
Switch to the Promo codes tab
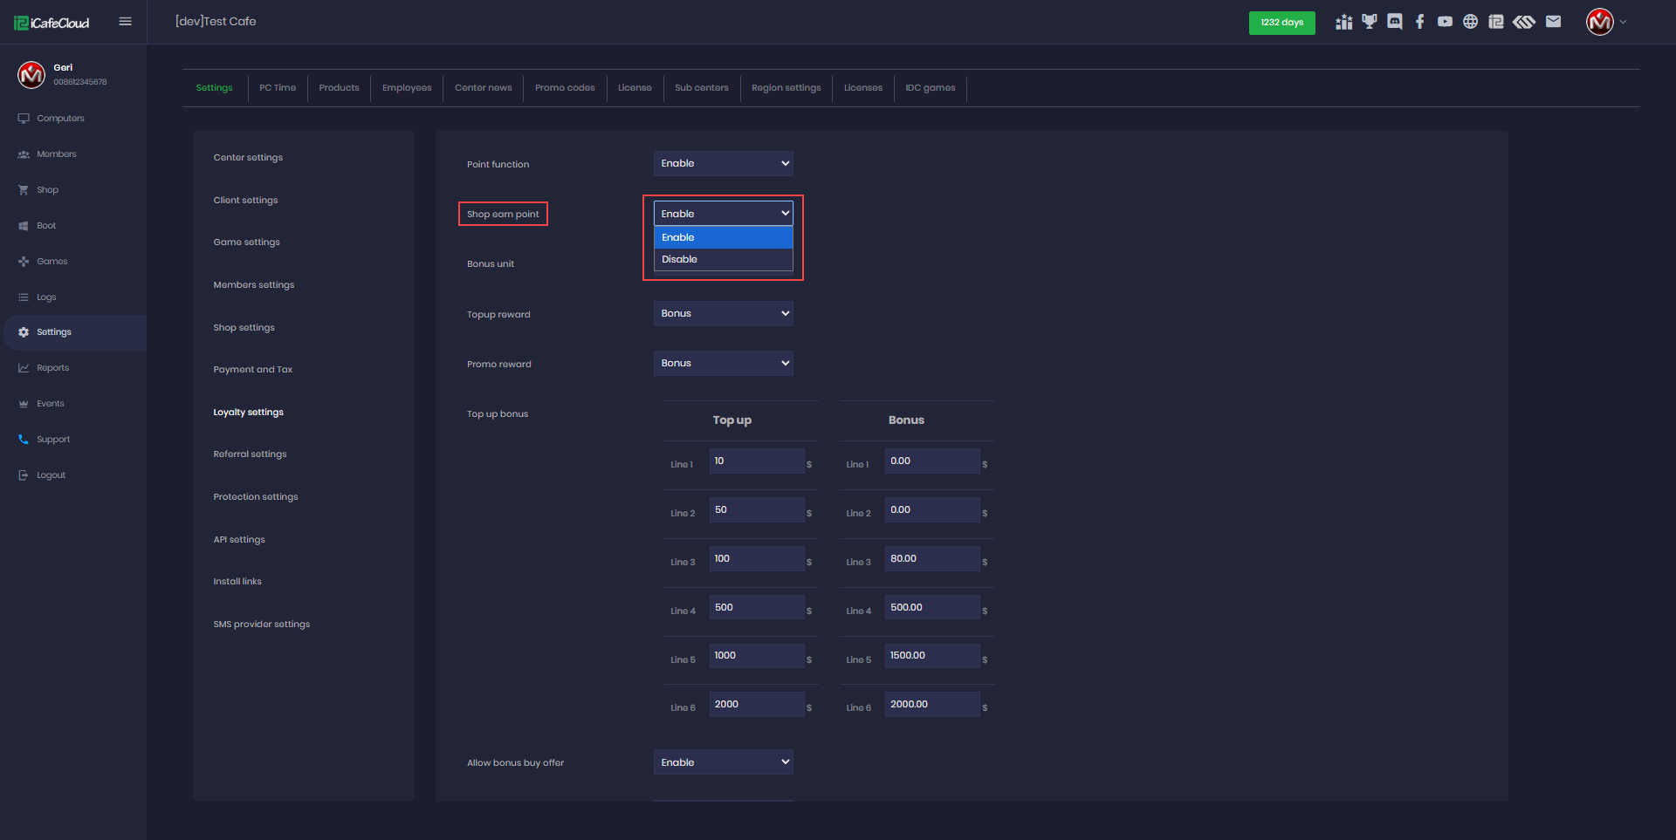pyautogui.click(x=565, y=88)
